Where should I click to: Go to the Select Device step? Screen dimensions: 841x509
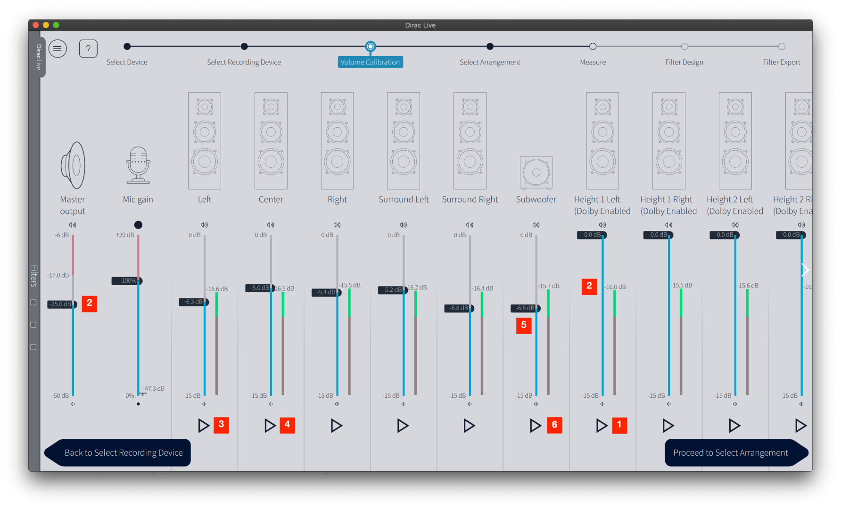(x=127, y=46)
